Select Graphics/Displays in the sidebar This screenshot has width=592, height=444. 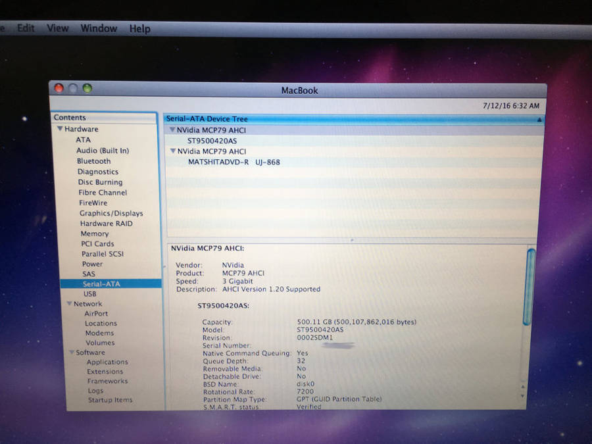click(111, 213)
